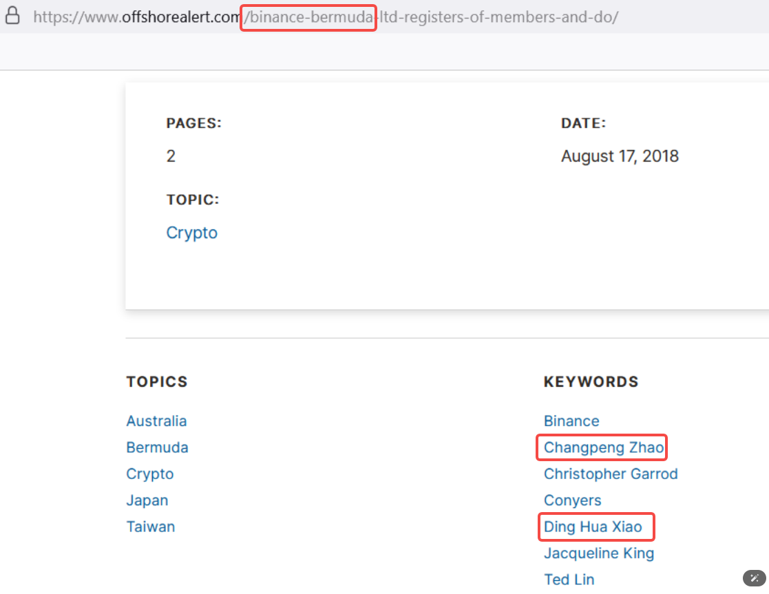Open the Binance keyword link
The height and width of the screenshot is (594, 769).
[x=571, y=421]
